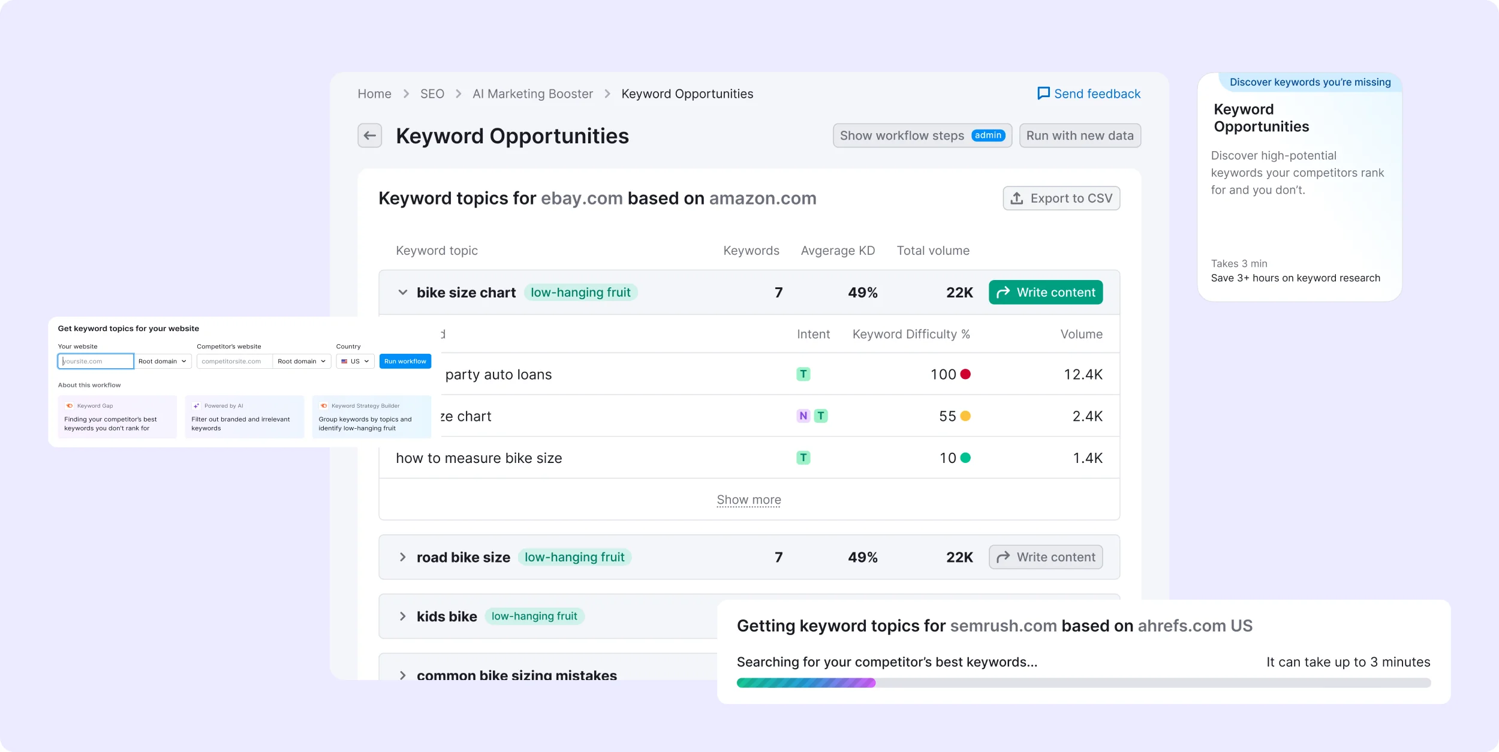Click the blue Run workflow button
The height and width of the screenshot is (752, 1499).
point(405,361)
